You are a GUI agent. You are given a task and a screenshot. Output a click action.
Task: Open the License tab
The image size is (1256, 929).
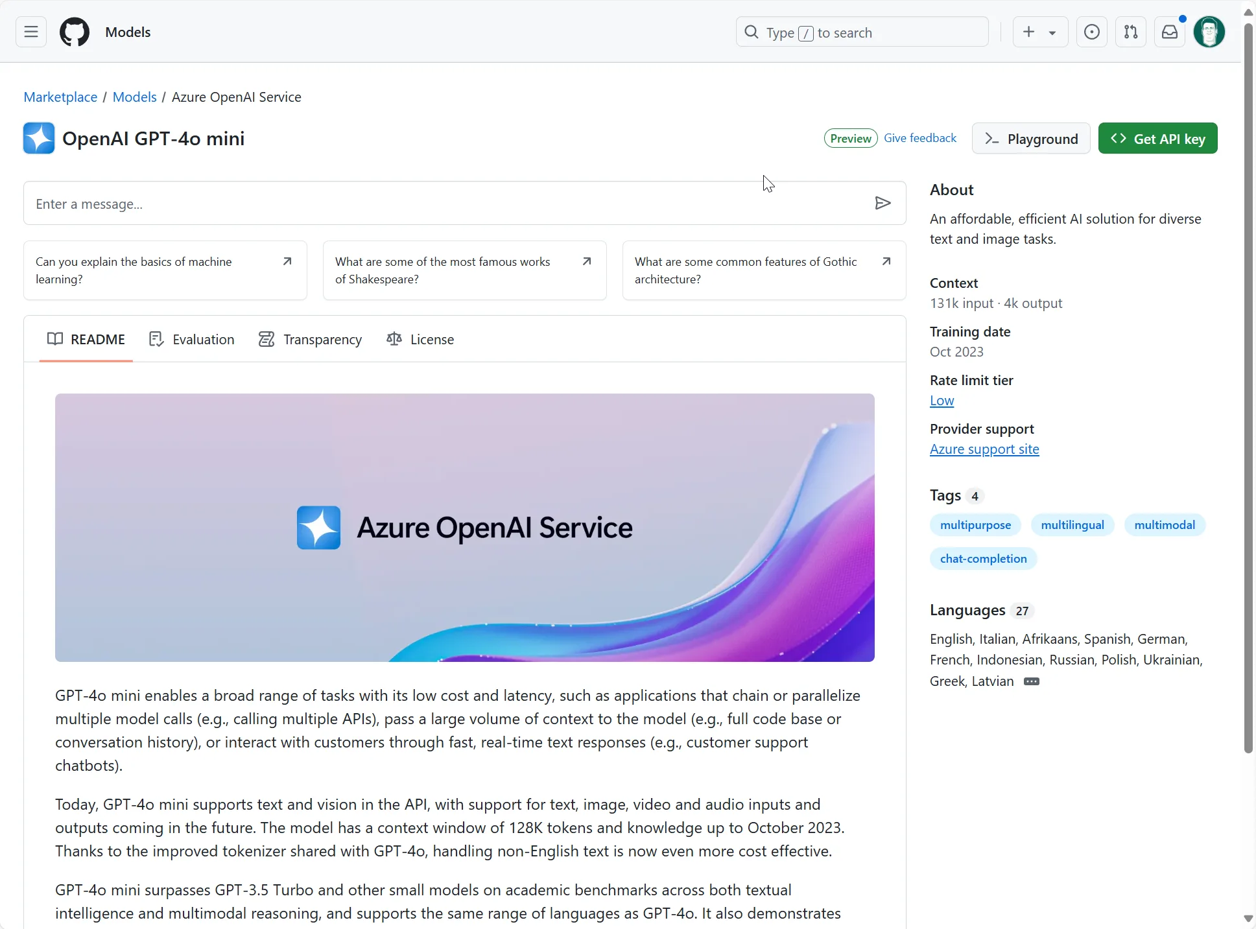pos(420,339)
